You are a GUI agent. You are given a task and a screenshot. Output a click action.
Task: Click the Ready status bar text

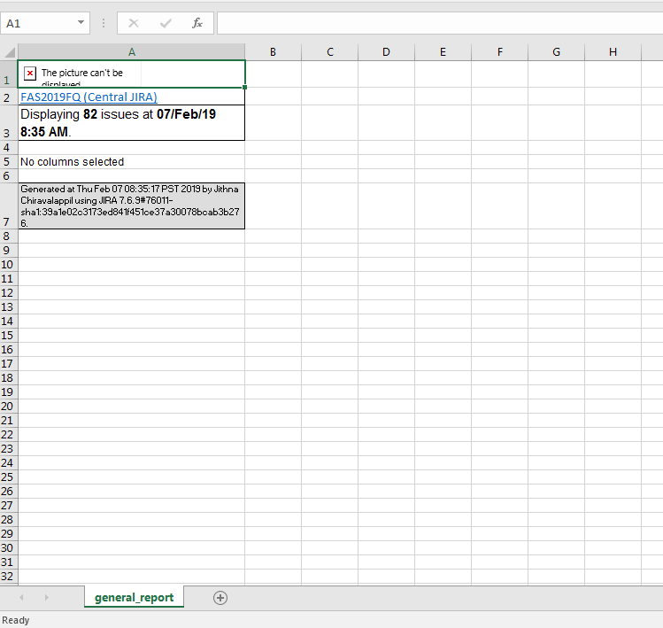pos(16,620)
